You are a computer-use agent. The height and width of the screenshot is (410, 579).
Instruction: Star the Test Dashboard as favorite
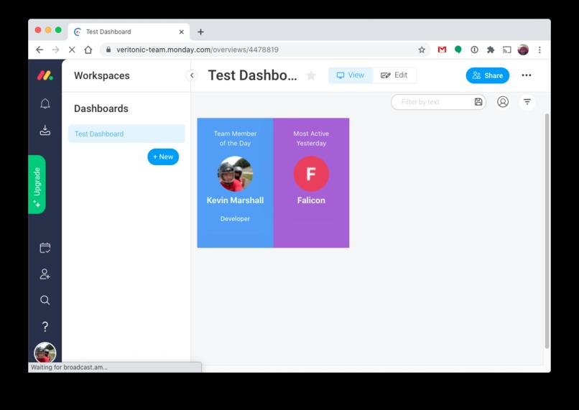pos(311,75)
